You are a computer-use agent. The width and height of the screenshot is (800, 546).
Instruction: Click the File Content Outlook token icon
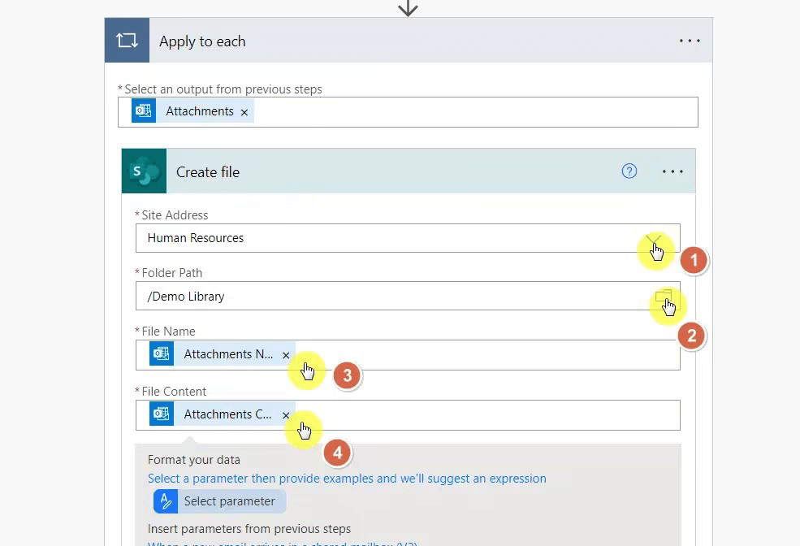pos(162,414)
